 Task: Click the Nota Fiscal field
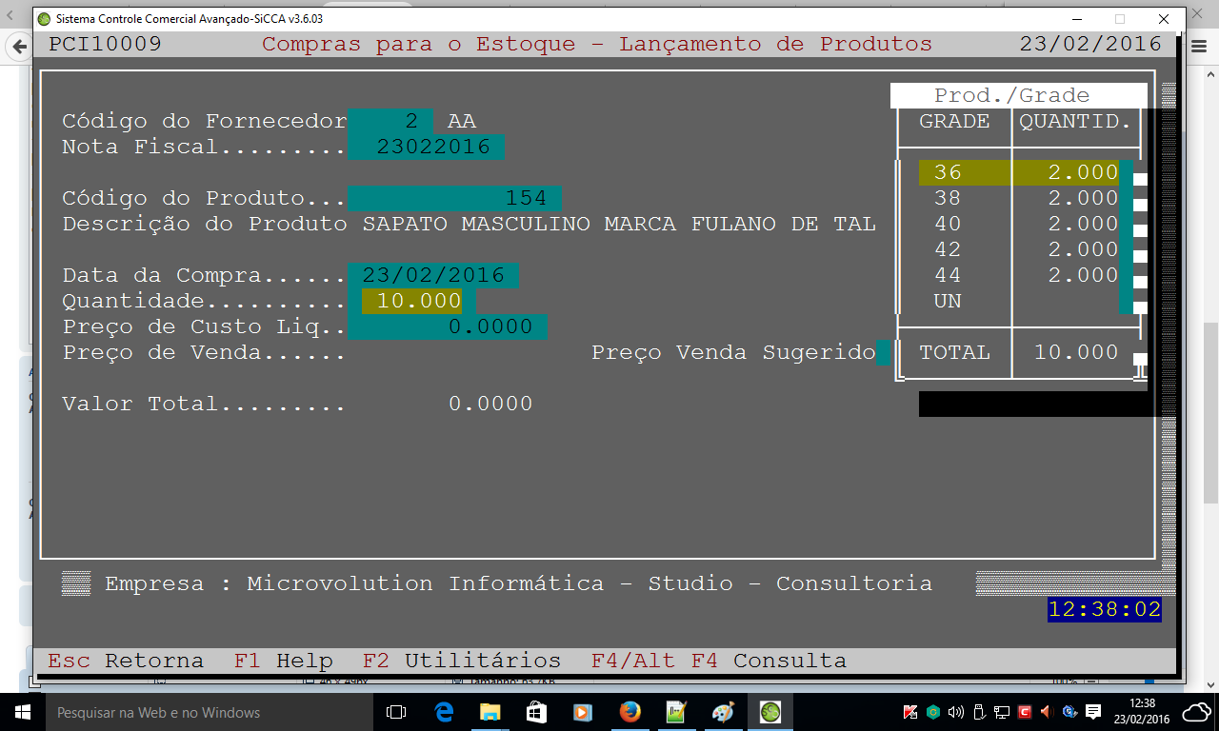(x=426, y=147)
